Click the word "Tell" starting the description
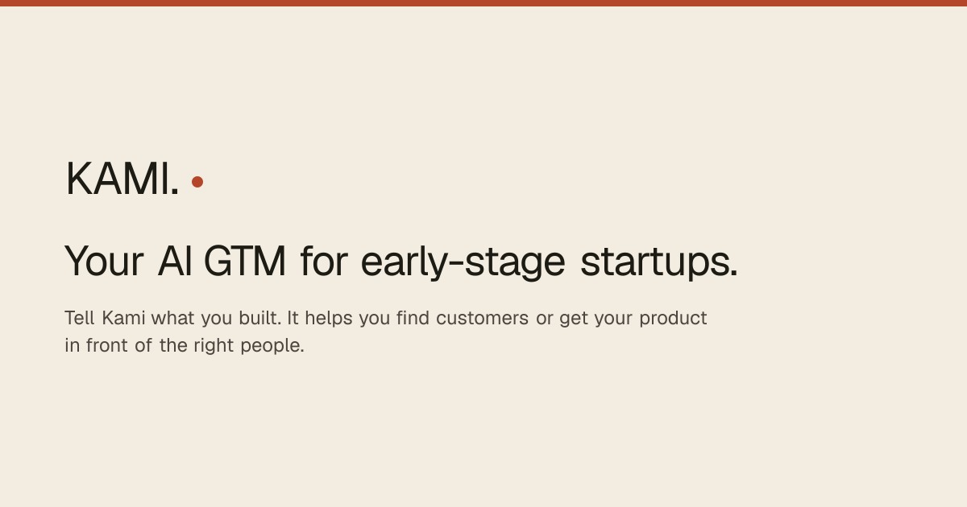Viewport: 967px width, 507px height. coord(80,318)
